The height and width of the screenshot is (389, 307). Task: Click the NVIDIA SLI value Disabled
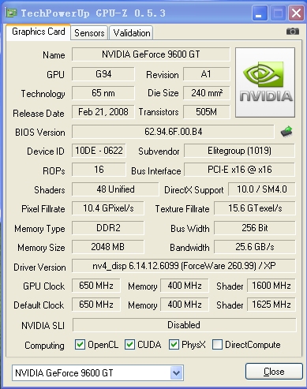pyautogui.click(x=184, y=325)
